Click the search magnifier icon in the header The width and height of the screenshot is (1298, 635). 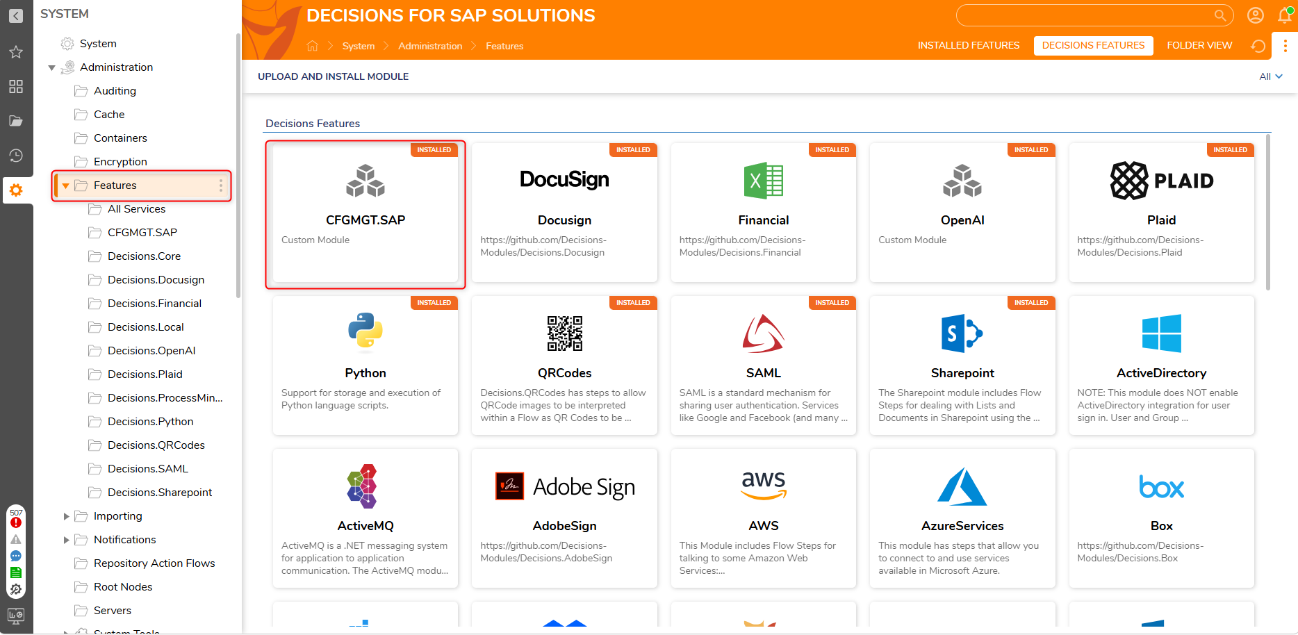(1219, 15)
